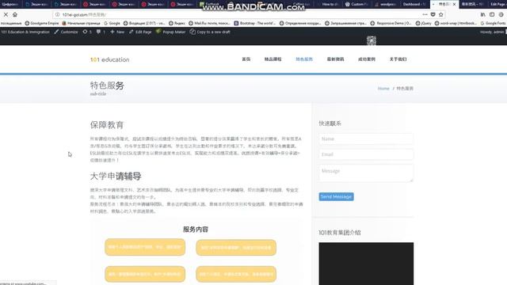
Task: Open the Яндекс bookmark
Action: pyautogui.click(x=177, y=23)
